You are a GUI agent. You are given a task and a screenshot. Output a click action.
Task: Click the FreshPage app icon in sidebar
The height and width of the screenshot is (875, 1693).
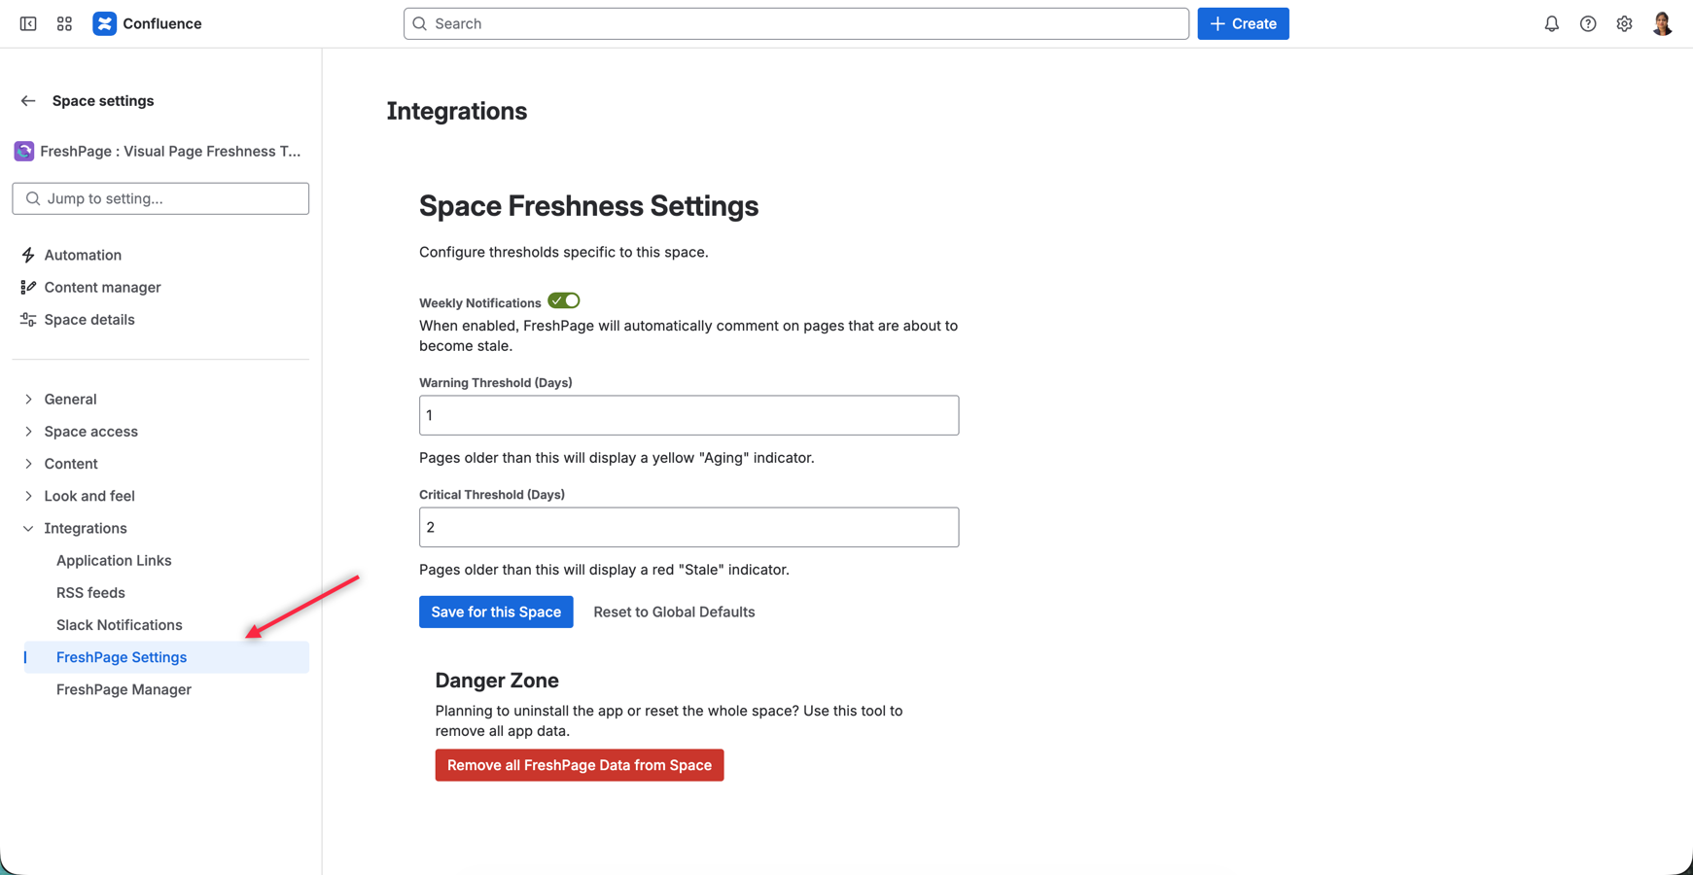(x=22, y=151)
